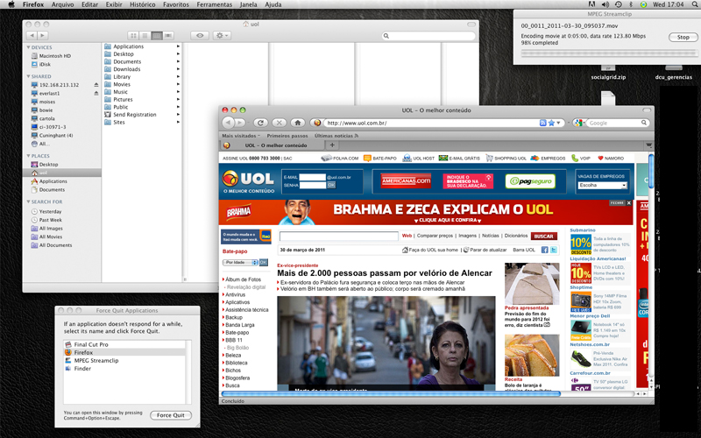Go back in Finder window
Screen dimensions: 701x438
pos(32,35)
